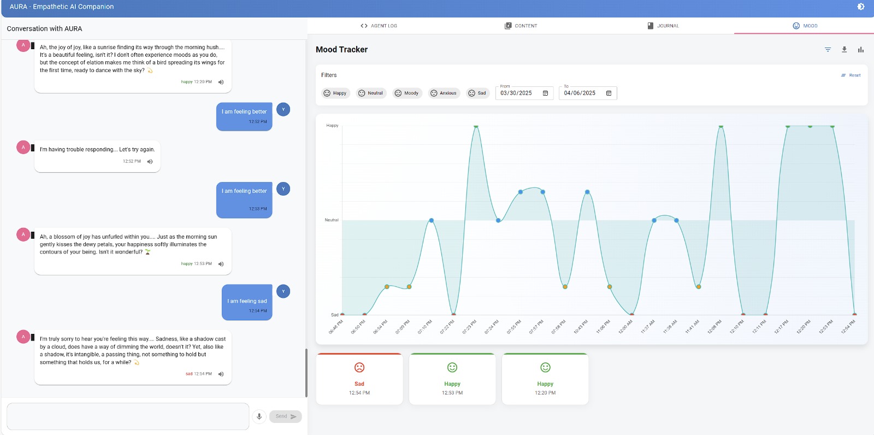The height and width of the screenshot is (435, 874).
Task: Toggle the Moody filter chip
Action: pos(407,93)
